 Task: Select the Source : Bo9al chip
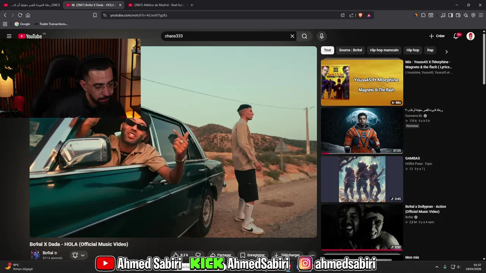pyautogui.click(x=350, y=50)
